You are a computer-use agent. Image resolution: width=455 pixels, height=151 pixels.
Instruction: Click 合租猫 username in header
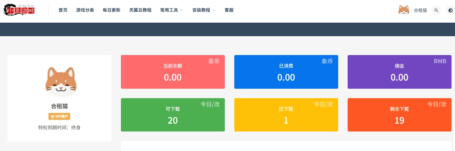(x=420, y=10)
